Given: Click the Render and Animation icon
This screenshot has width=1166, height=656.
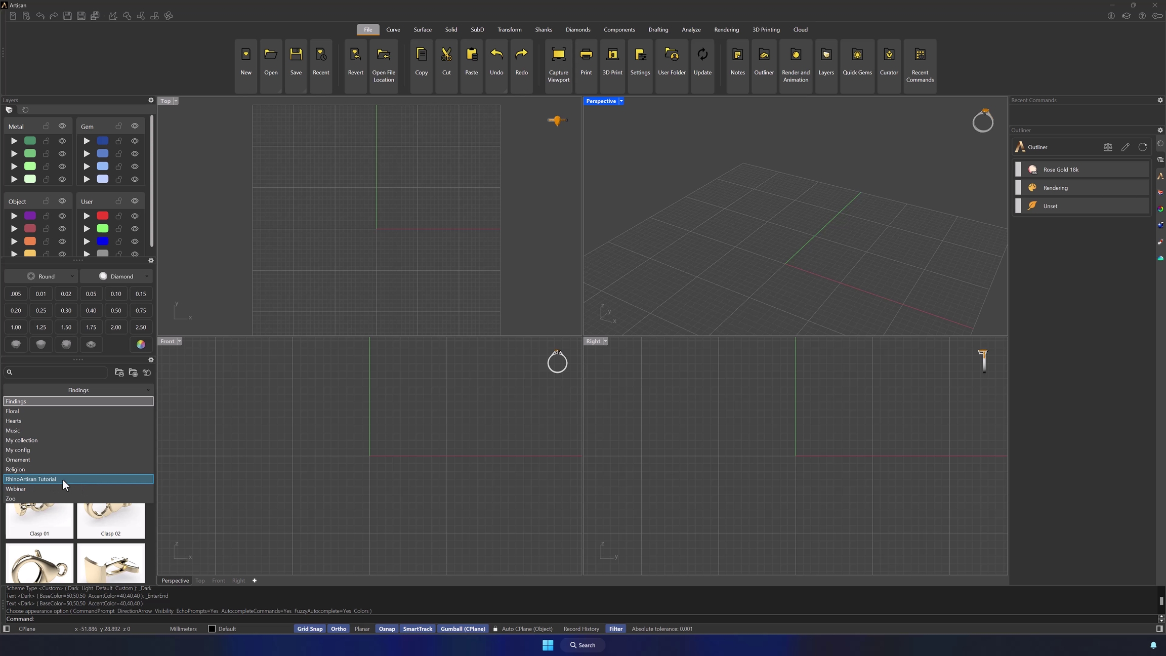Looking at the screenshot, I should click(x=795, y=55).
